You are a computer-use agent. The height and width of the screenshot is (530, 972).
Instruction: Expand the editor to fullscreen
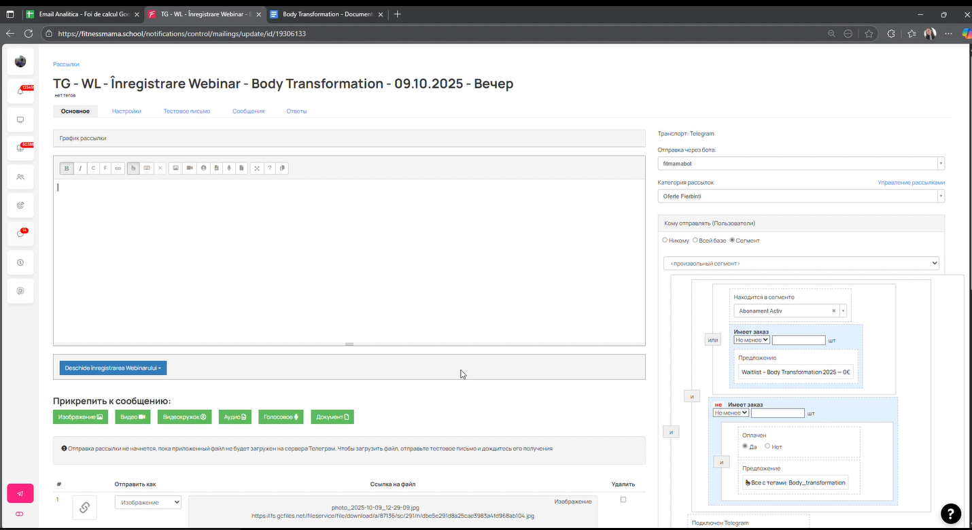(257, 168)
